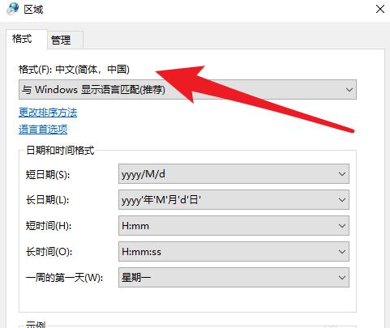
Task: Expand the 短日期 yyyy/M/d dropdown
Action: (234, 174)
